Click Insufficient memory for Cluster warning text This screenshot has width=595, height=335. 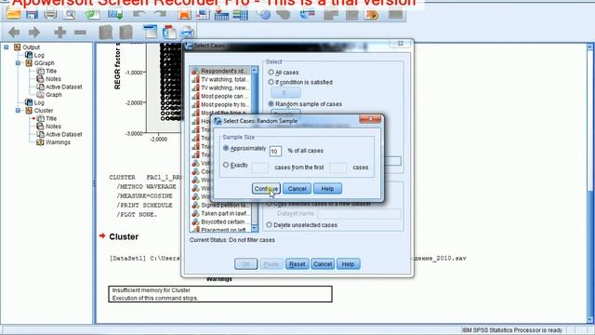coord(151,290)
